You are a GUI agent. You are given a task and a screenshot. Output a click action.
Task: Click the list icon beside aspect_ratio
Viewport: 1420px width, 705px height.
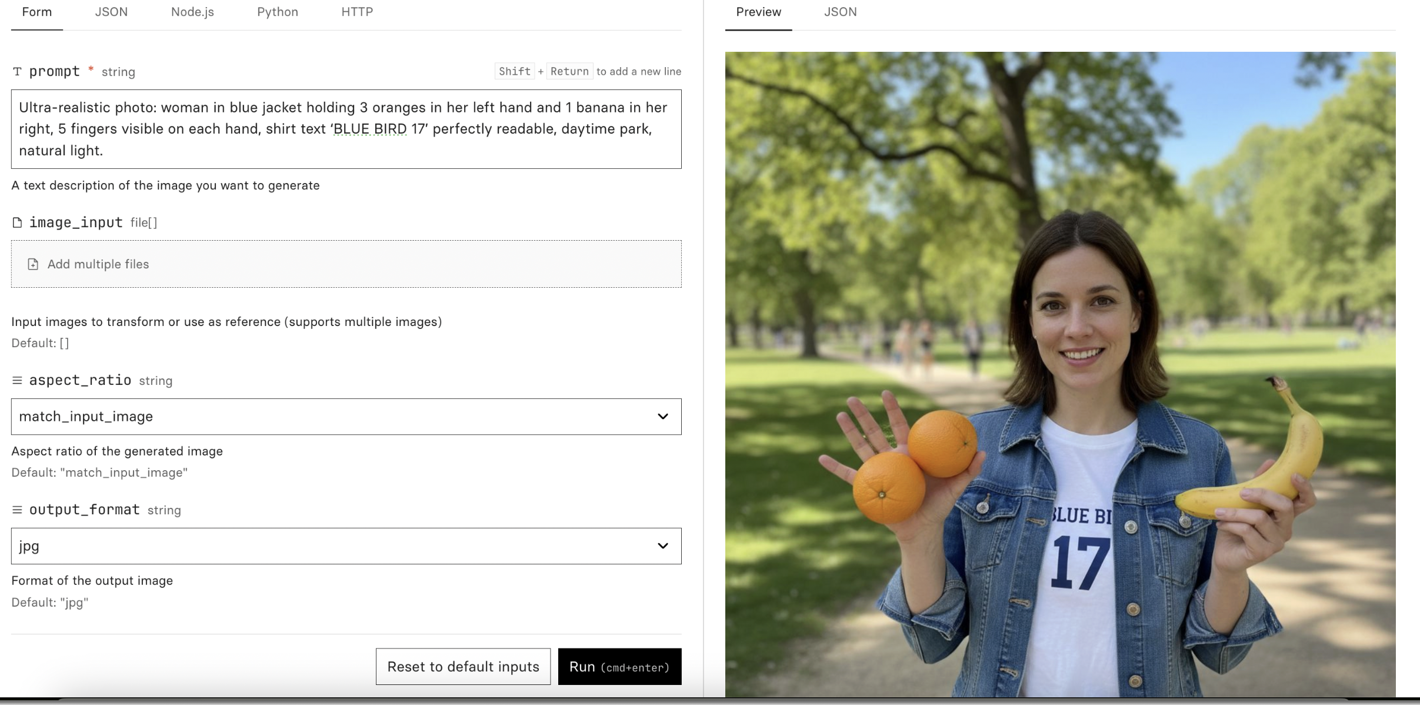17,381
